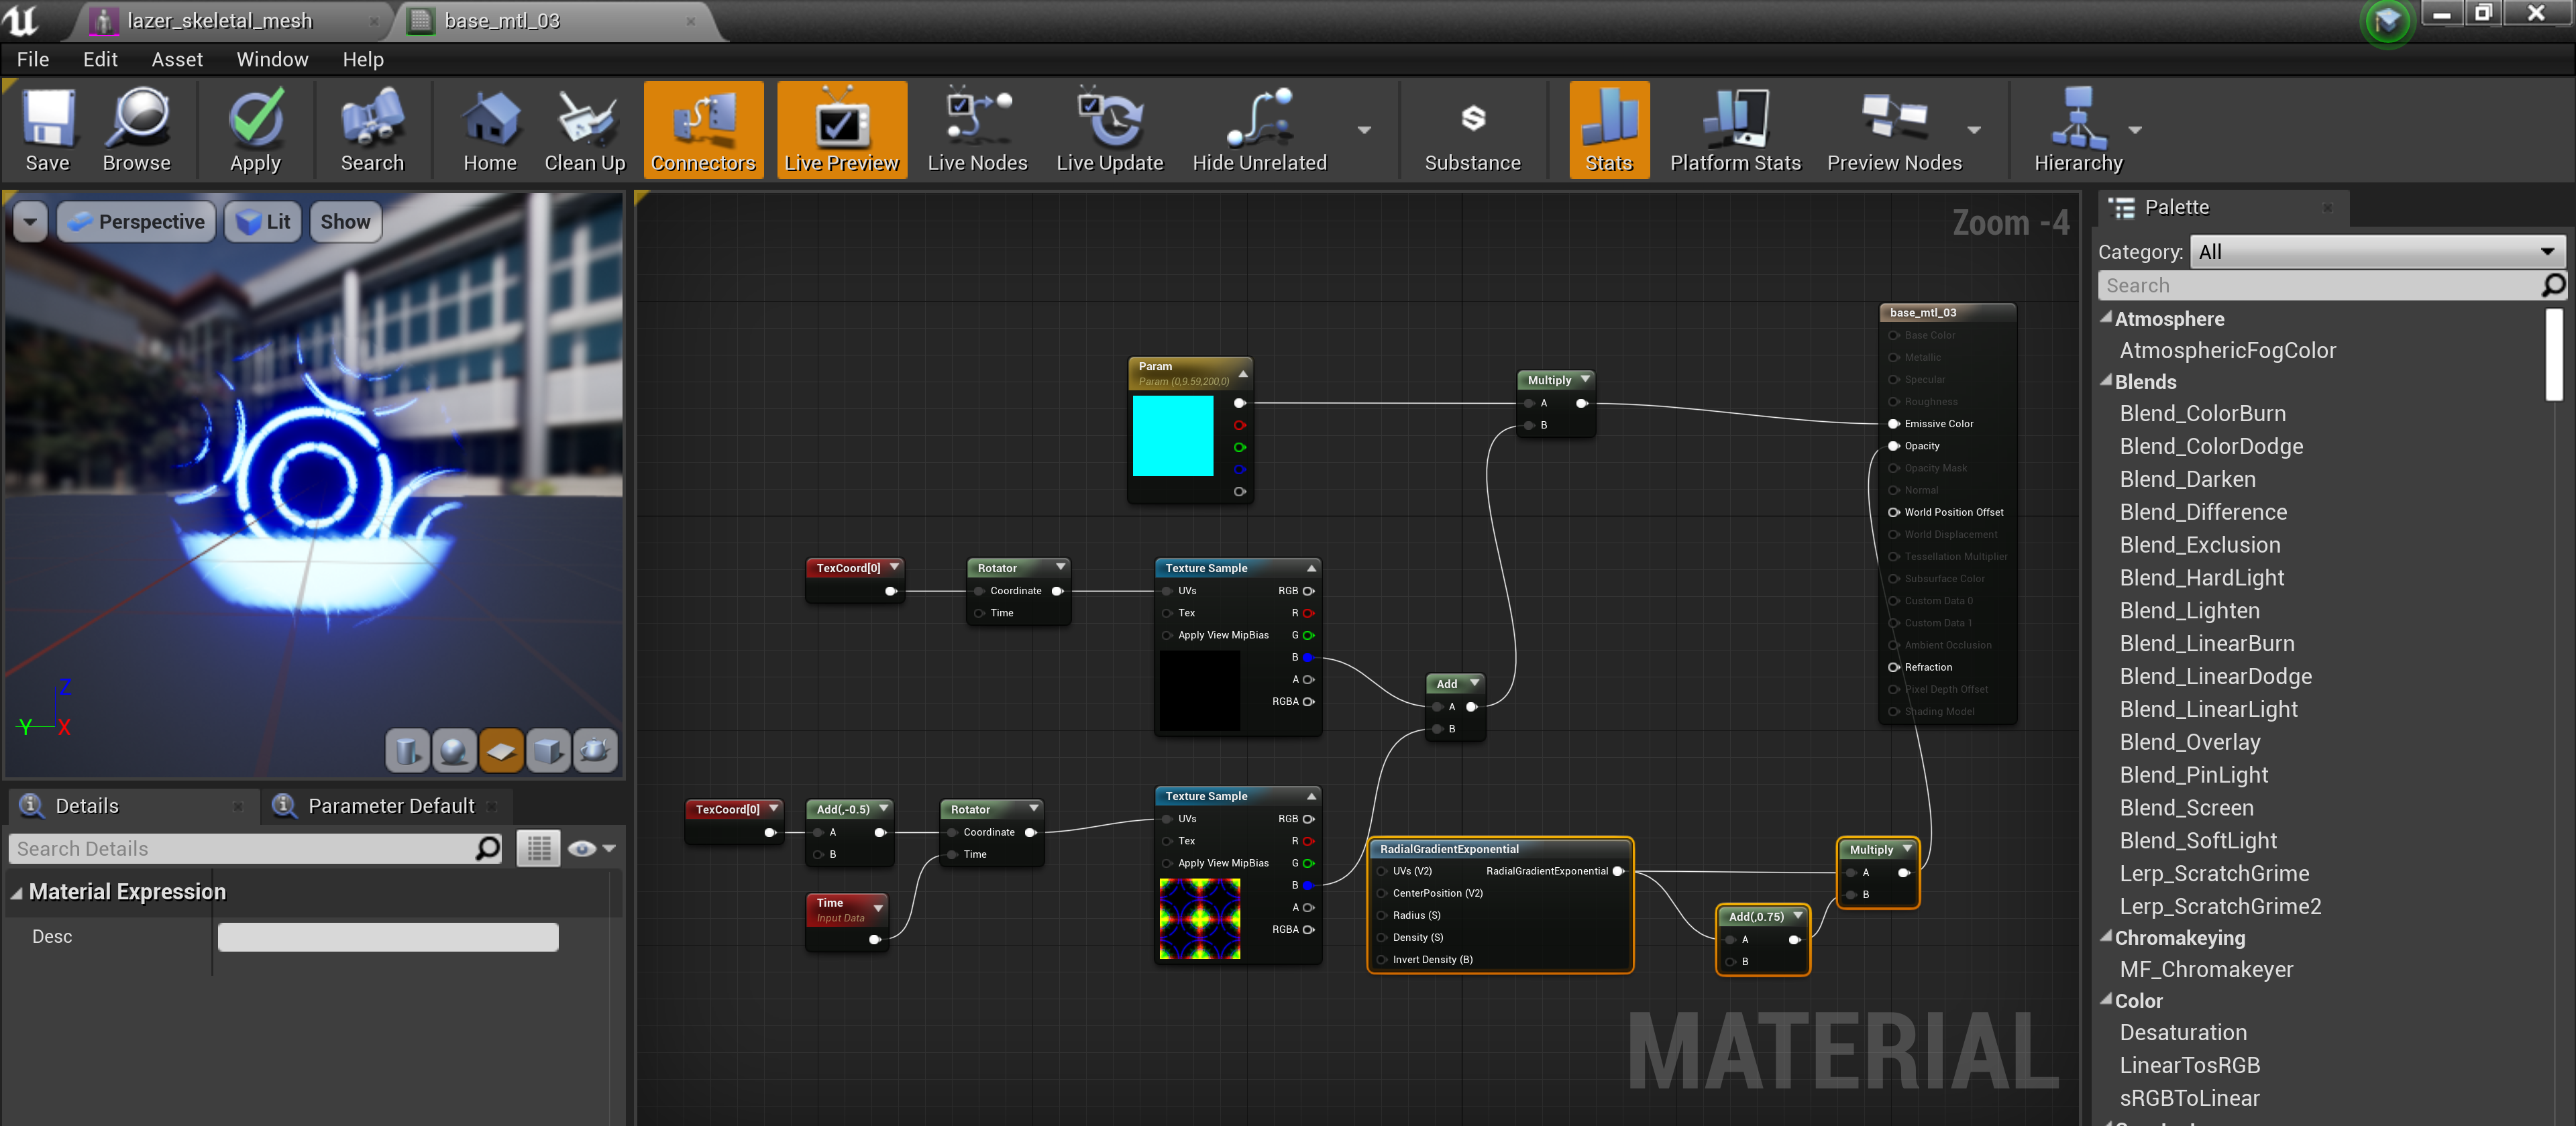Screen dimensions: 2576x1126
Task: Disable Live Preview
Action: [x=841, y=130]
